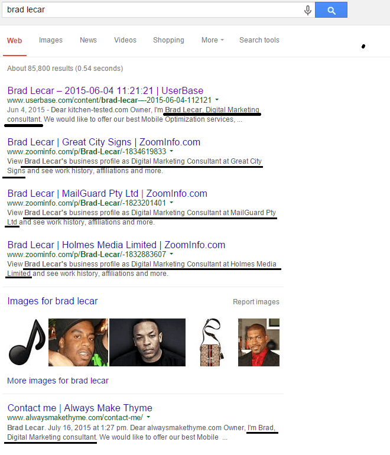Switch to the Web tab
Screen dimensions: 390x455
pos(15,41)
